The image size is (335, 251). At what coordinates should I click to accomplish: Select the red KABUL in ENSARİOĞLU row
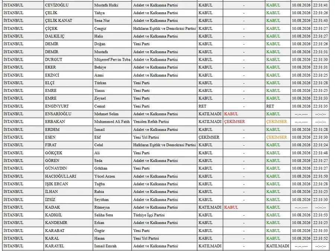(231, 114)
